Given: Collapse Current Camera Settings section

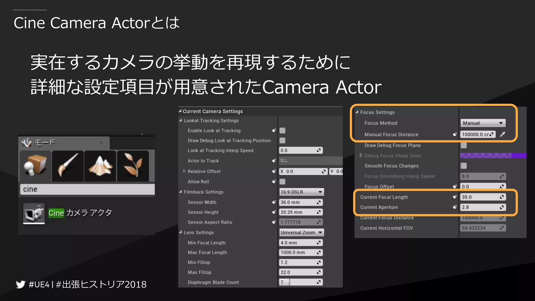Looking at the screenshot, I should [x=180, y=111].
